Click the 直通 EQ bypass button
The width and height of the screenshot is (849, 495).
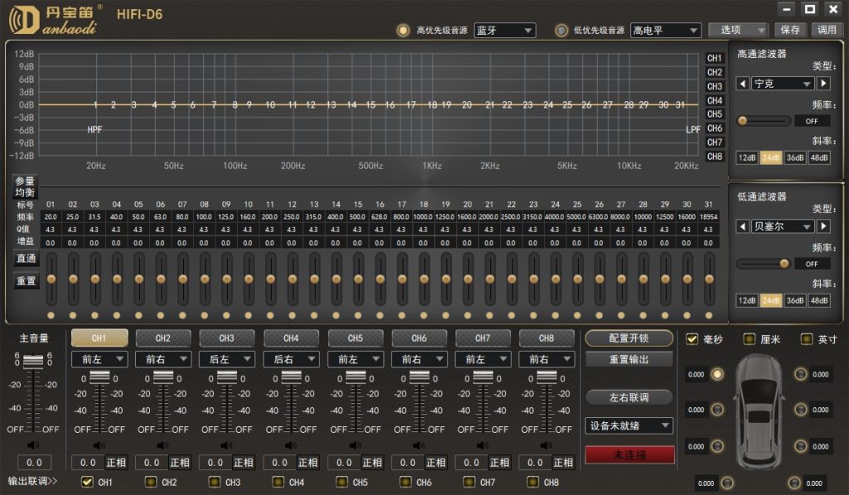click(26, 259)
